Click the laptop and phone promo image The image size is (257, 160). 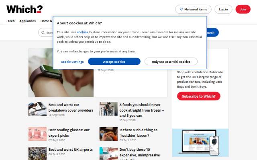(200, 142)
